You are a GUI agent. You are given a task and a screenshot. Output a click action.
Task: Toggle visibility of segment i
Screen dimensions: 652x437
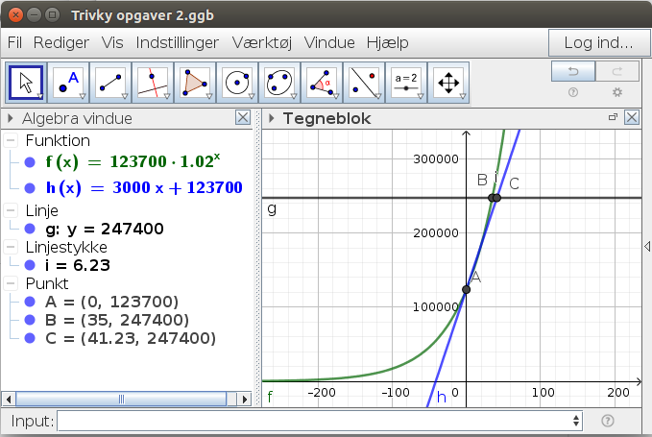(x=30, y=265)
